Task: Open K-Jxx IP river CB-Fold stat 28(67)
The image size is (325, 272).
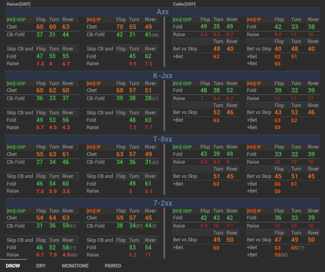Action: [x=152, y=98]
